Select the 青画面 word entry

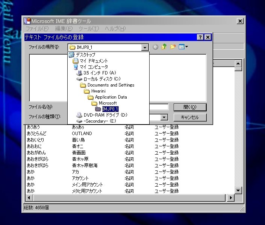tap(79, 153)
